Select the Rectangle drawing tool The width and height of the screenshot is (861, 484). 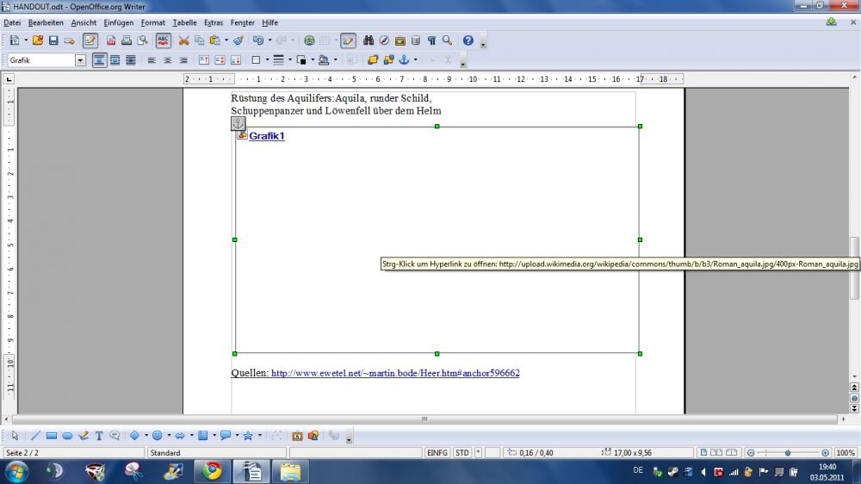coord(51,436)
